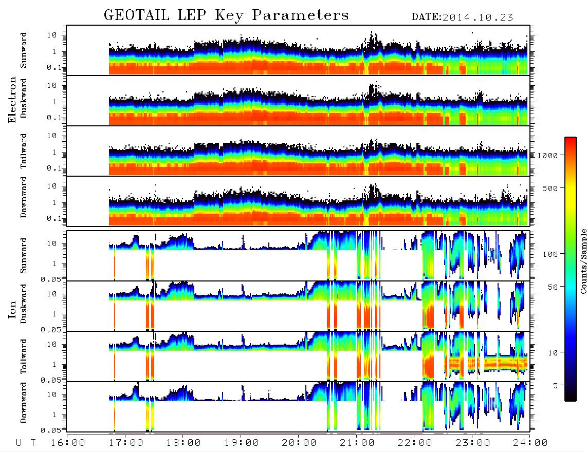Click the "0.1" tick of Electron Sunward panel

coord(54,67)
